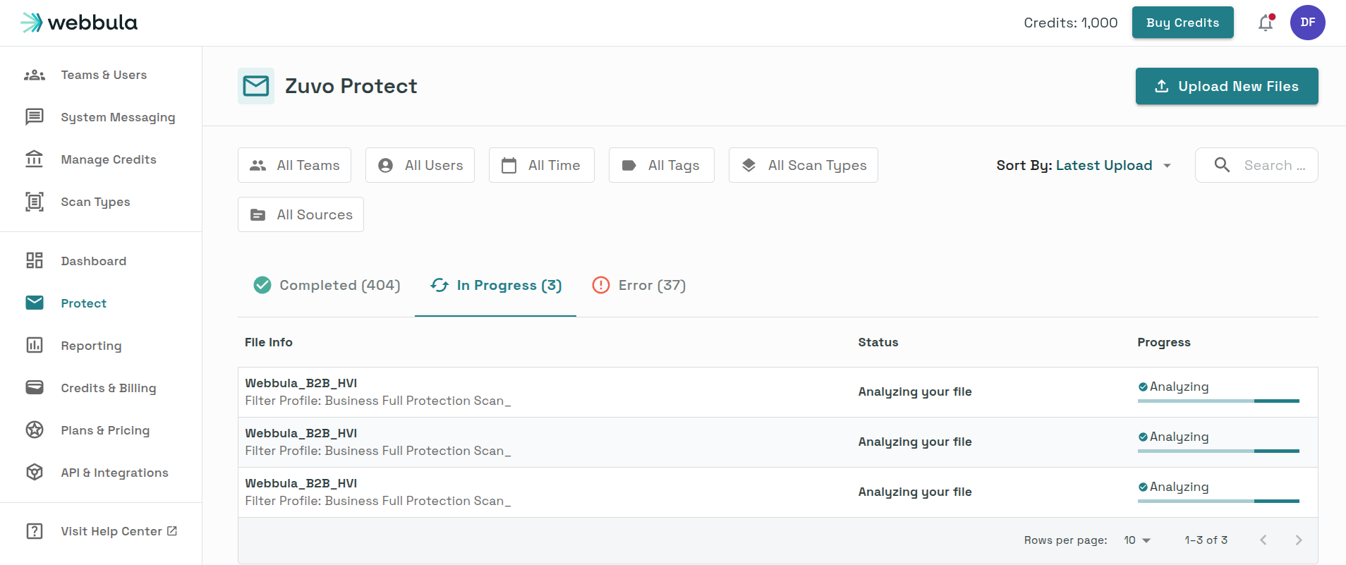This screenshot has height=565, width=1346.
Task: Open the notifications bell
Action: 1266,23
